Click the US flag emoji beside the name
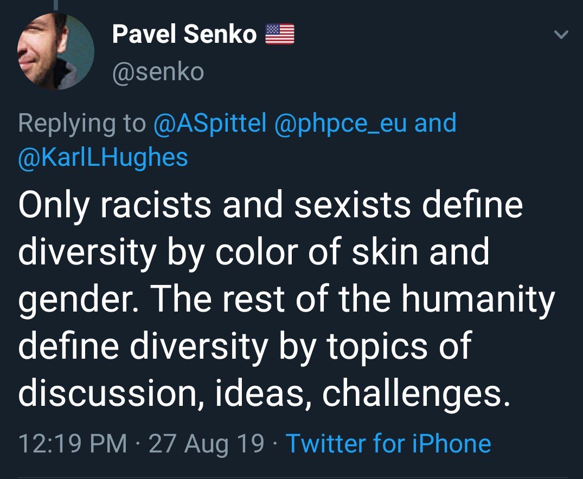583x479 pixels. click(x=280, y=34)
